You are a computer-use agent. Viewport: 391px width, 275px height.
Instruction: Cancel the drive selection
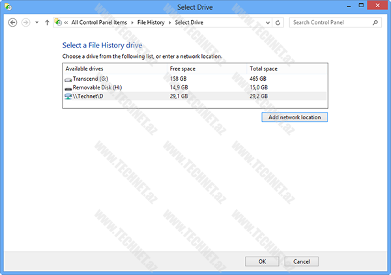(x=302, y=261)
